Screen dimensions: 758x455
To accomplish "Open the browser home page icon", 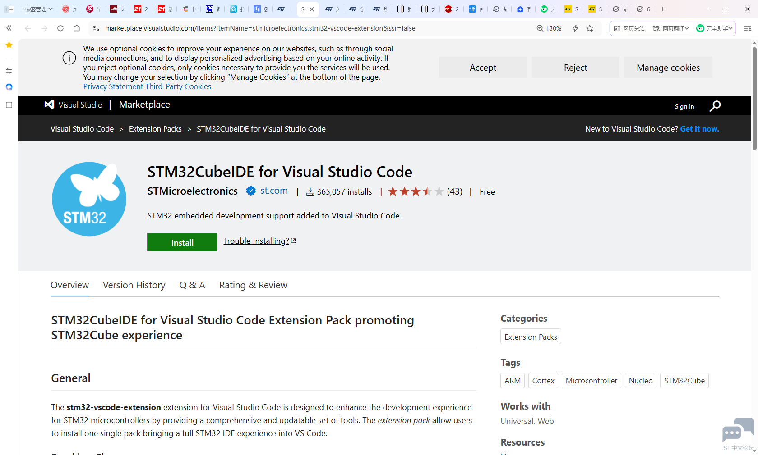I will 77,28.
